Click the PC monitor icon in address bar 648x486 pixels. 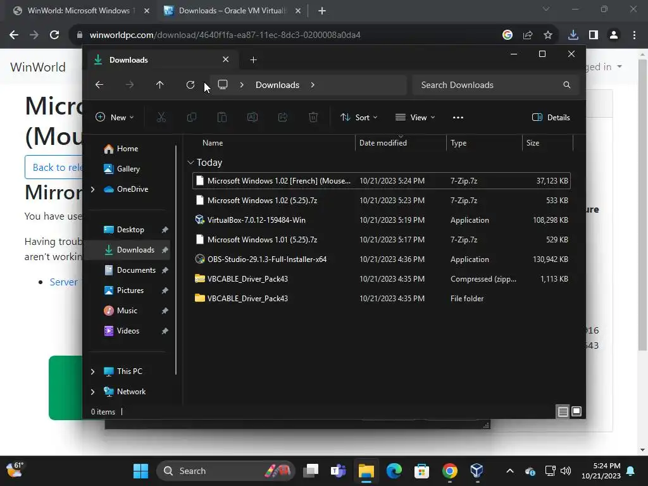click(x=223, y=85)
